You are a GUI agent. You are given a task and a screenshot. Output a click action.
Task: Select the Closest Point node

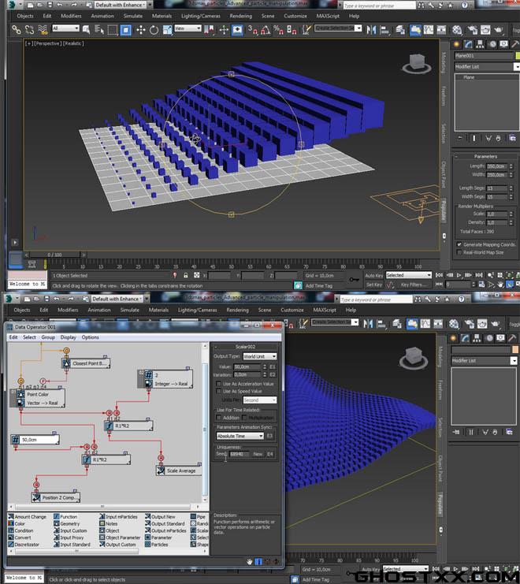[x=86, y=363]
